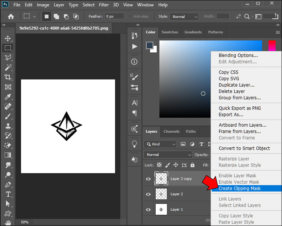
Task: Choose Convert to Smart Object
Action: 247,148
